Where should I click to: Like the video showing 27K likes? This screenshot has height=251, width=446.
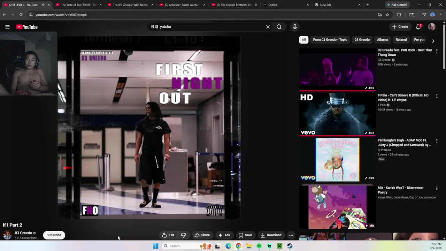click(x=168, y=235)
